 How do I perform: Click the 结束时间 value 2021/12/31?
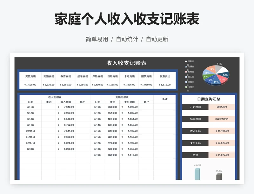point(222,119)
